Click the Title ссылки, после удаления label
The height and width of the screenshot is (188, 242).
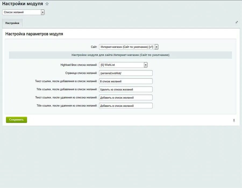[x=67, y=106]
